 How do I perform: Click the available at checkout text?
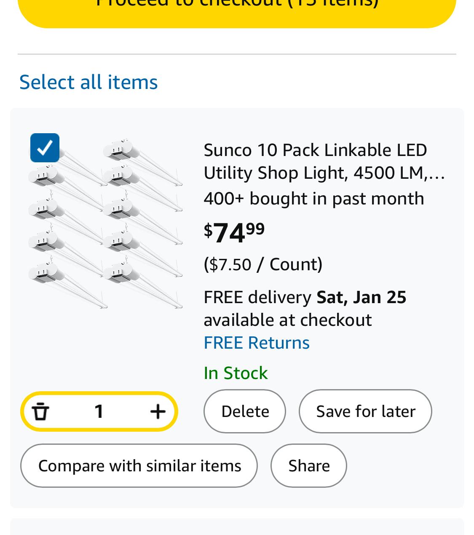click(x=288, y=320)
